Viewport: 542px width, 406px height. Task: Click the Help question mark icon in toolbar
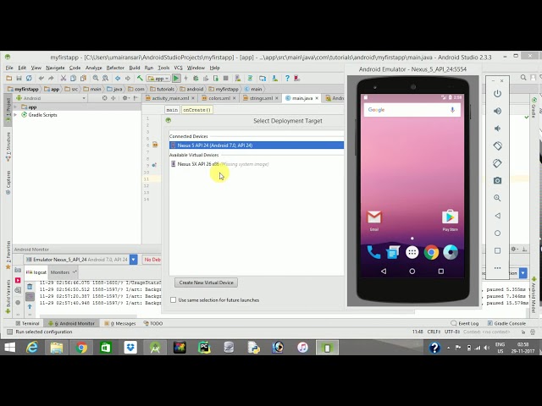(x=287, y=79)
